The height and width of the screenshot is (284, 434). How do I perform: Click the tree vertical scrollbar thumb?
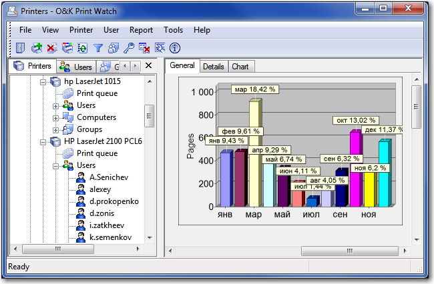(149, 116)
